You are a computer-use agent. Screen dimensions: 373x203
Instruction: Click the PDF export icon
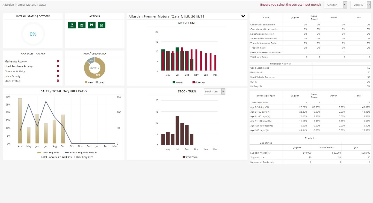coord(101,25)
